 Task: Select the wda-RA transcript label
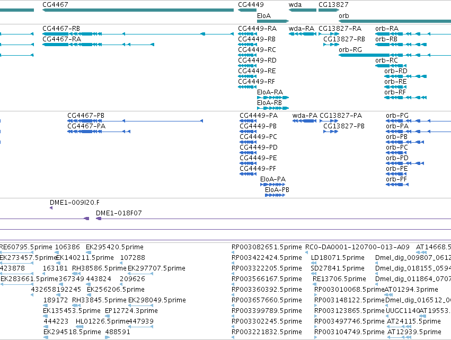302,29
